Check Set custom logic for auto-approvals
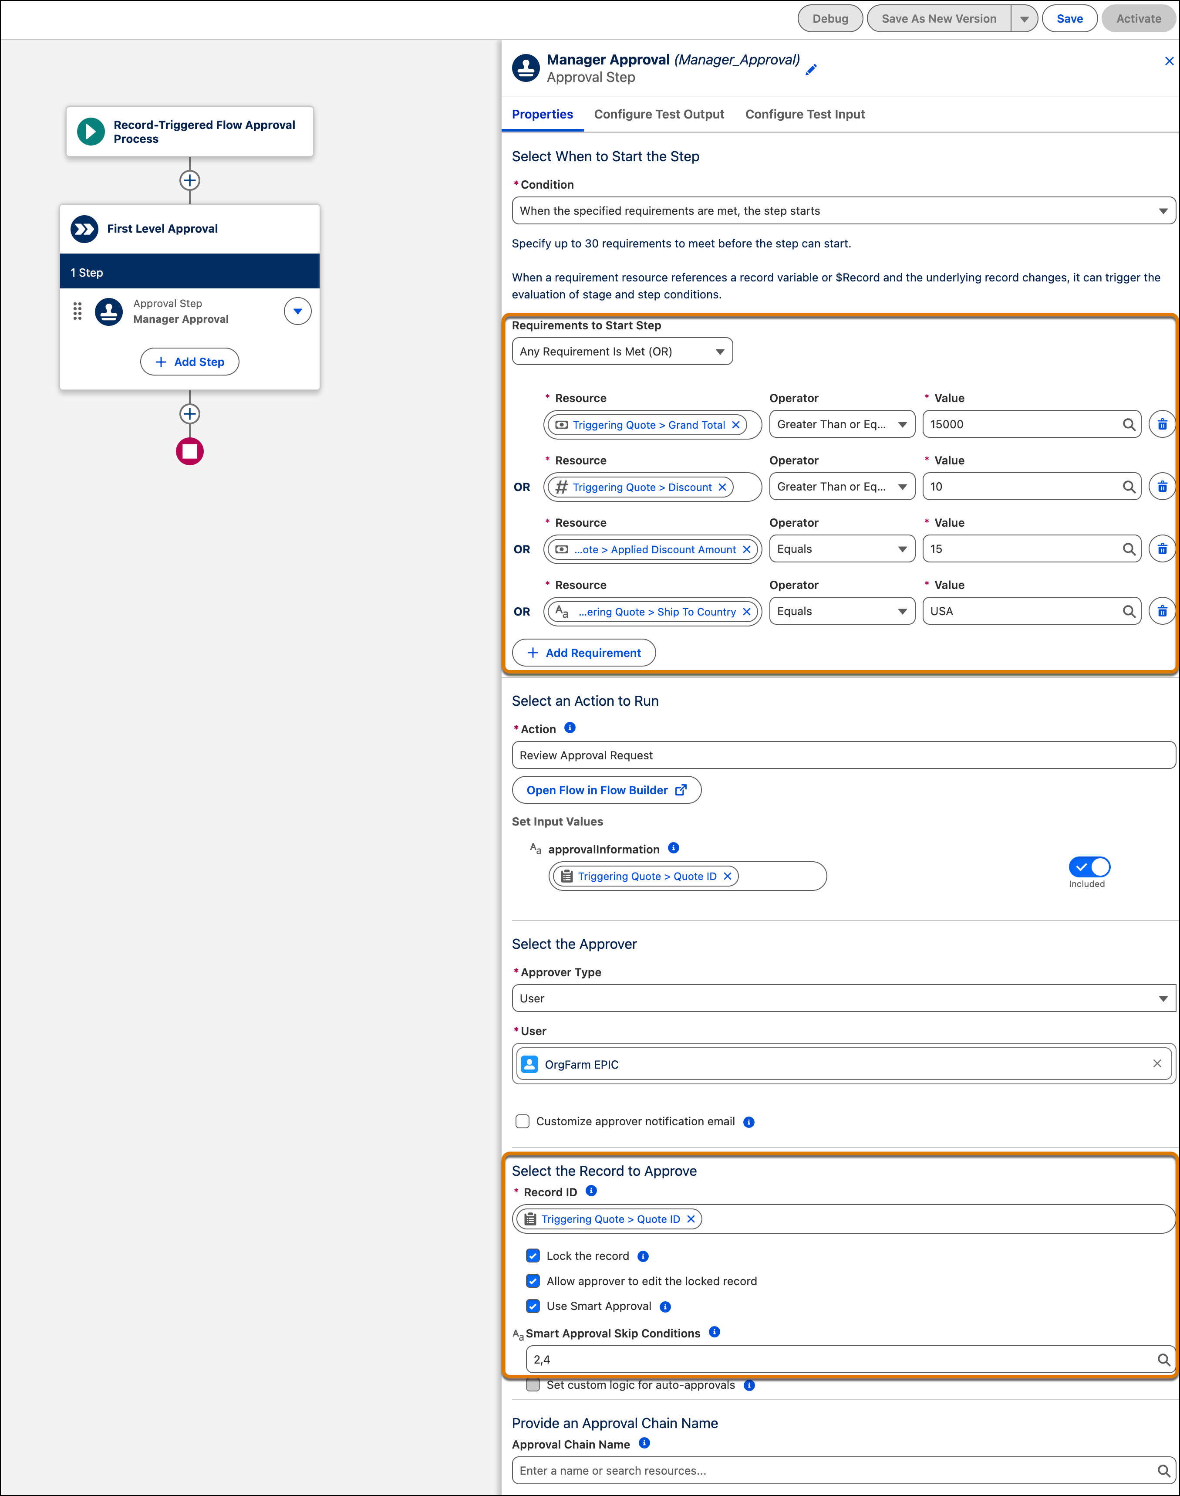Image resolution: width=1180 pixels, height=1496 pixels. coord(533,1385)
